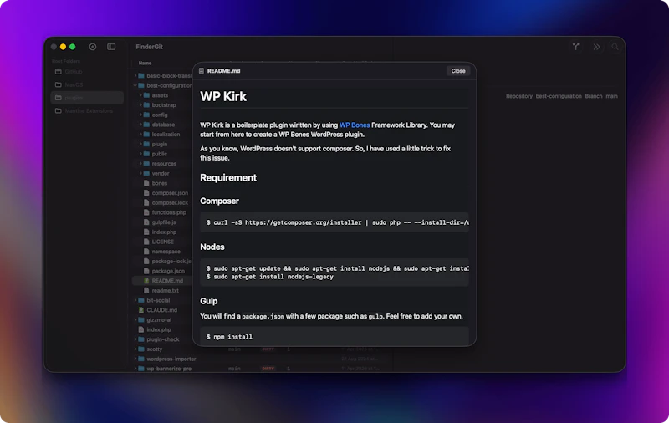Click the assets folder icon
Screen dimensions: 669x423
(146, 95)
